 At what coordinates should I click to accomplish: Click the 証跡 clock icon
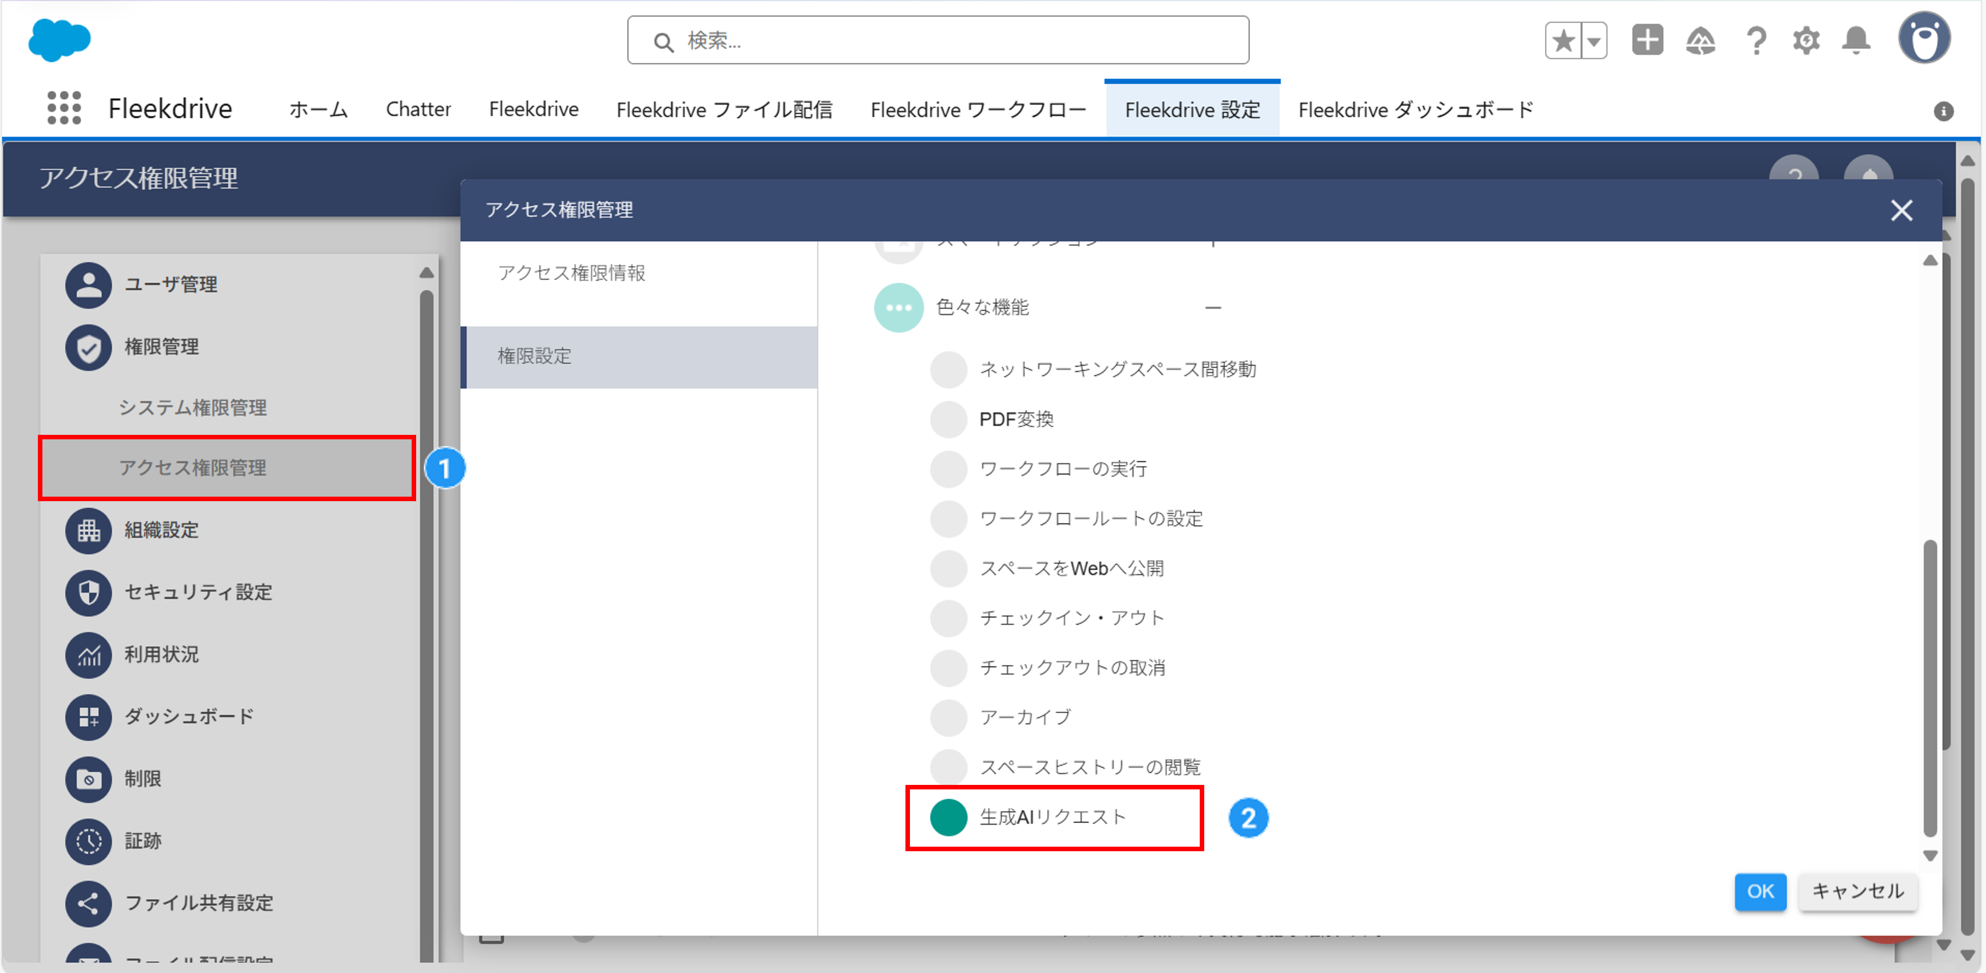88,841
